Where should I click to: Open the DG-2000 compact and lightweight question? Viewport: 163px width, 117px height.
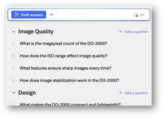70,104
